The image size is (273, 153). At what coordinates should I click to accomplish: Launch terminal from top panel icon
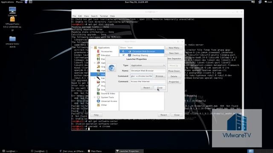tap(30, 2)
